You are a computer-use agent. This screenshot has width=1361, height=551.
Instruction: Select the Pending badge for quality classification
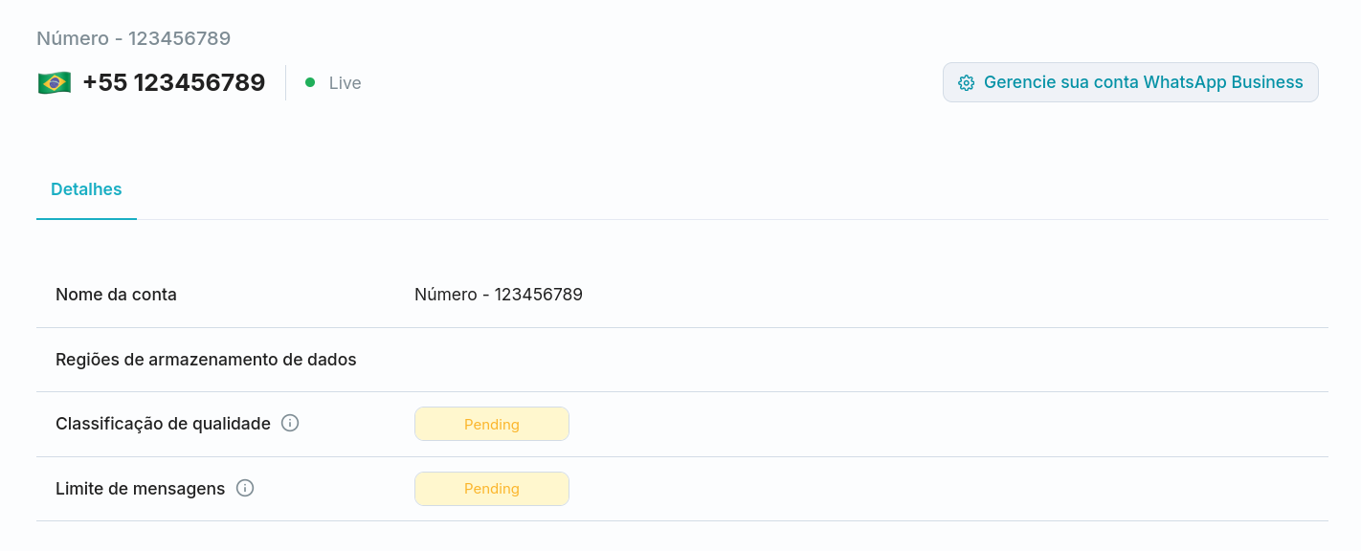[492, 424]
